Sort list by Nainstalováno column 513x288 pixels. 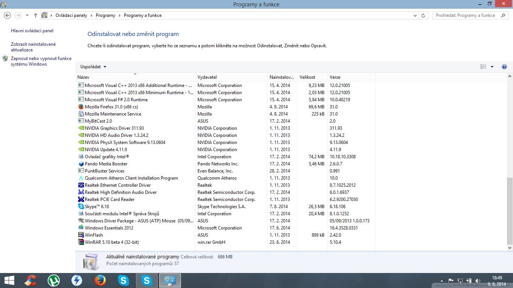tap(282, 77)
